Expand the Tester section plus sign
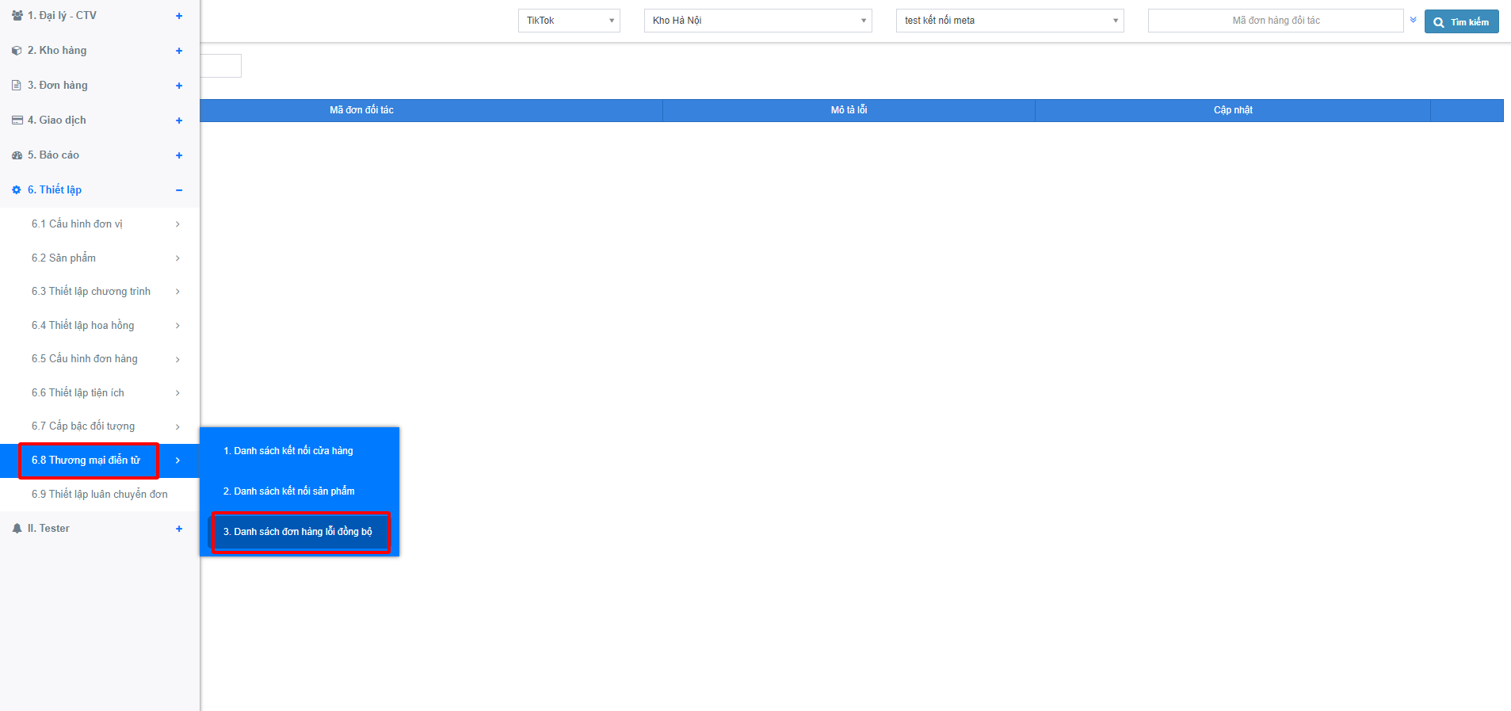The height and width of the screenshot is (711, 1511). pyautogui.click(x=179, y=529)
